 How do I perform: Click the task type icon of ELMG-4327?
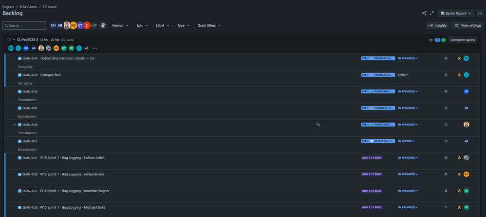[19, 191]
